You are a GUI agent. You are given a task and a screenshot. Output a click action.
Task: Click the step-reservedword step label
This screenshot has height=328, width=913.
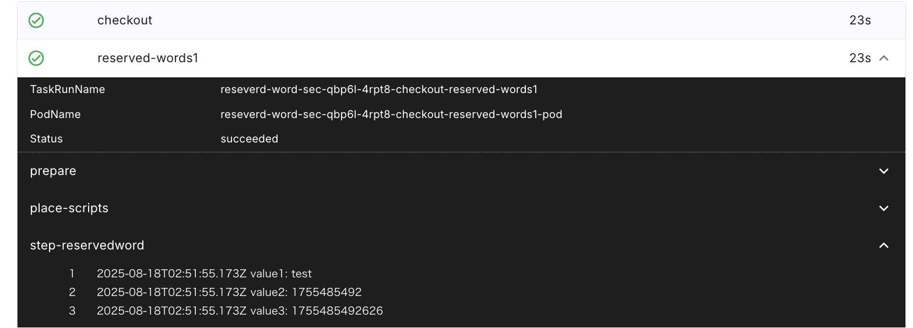[x=87, y=245]
